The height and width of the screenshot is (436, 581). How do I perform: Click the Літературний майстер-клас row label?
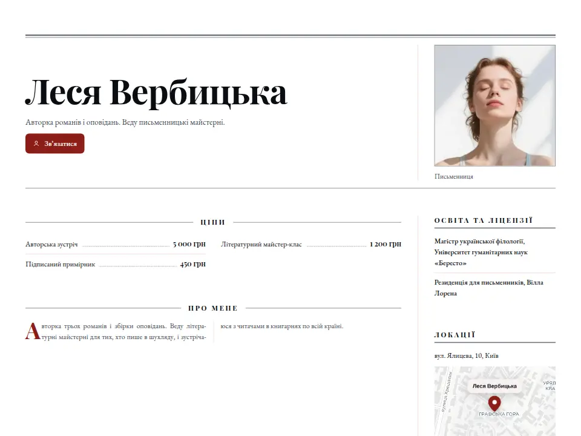(x=261, y=244)
